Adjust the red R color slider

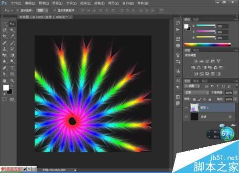(206, 25)
